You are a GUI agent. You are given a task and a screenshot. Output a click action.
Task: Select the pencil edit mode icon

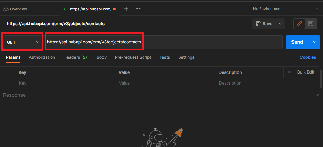click(x=299, y=24)
